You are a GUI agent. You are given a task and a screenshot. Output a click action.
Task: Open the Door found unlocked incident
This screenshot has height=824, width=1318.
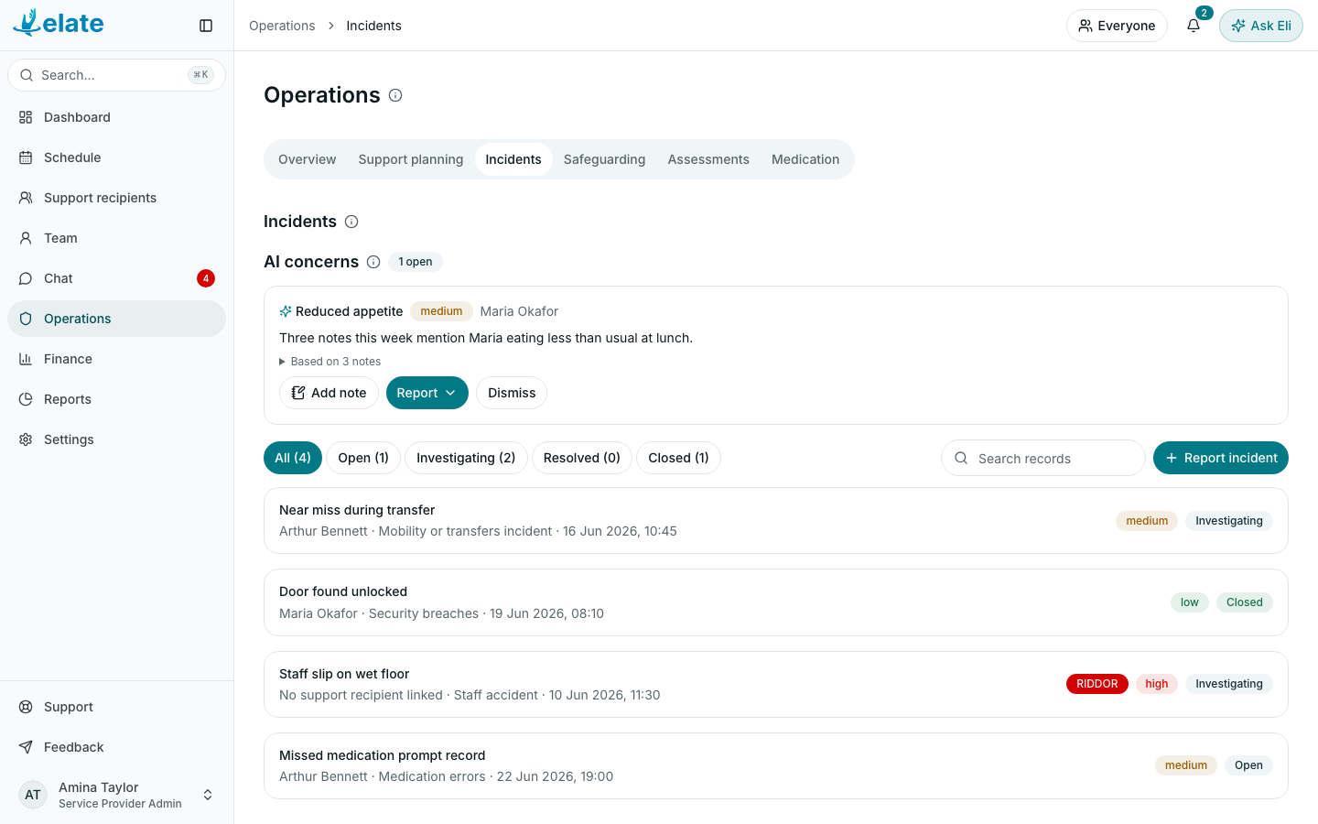point(776,602)
